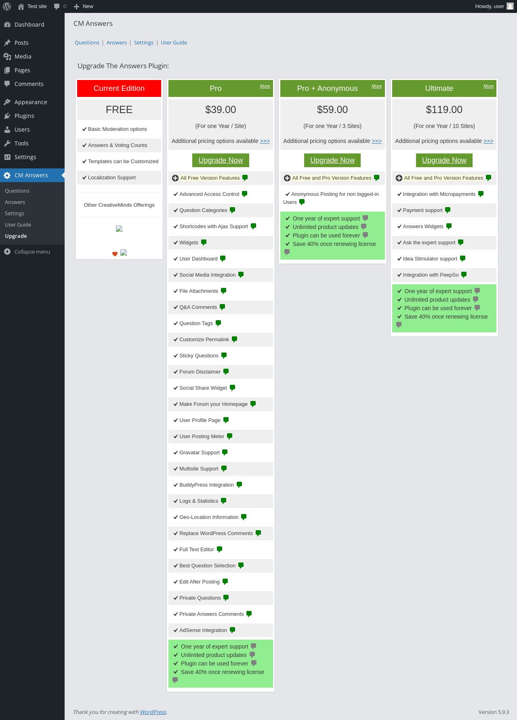Image resolution: width=517 pixels, height=720 pixels.
Task: Click the tooltip icon beside Question Categories
Action: 233,210
